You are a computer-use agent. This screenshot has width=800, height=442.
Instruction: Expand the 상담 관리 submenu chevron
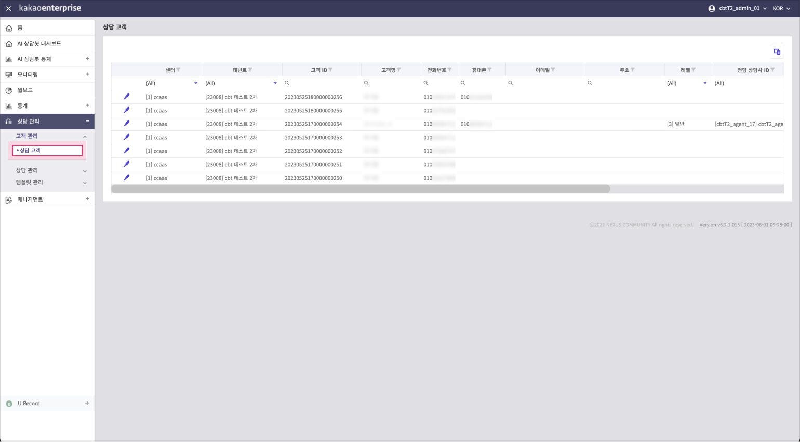coord(85,171)
